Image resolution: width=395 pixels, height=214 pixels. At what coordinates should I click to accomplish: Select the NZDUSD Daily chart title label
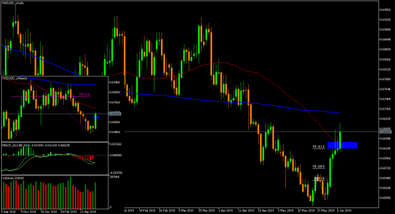click(x=13, y=3)
